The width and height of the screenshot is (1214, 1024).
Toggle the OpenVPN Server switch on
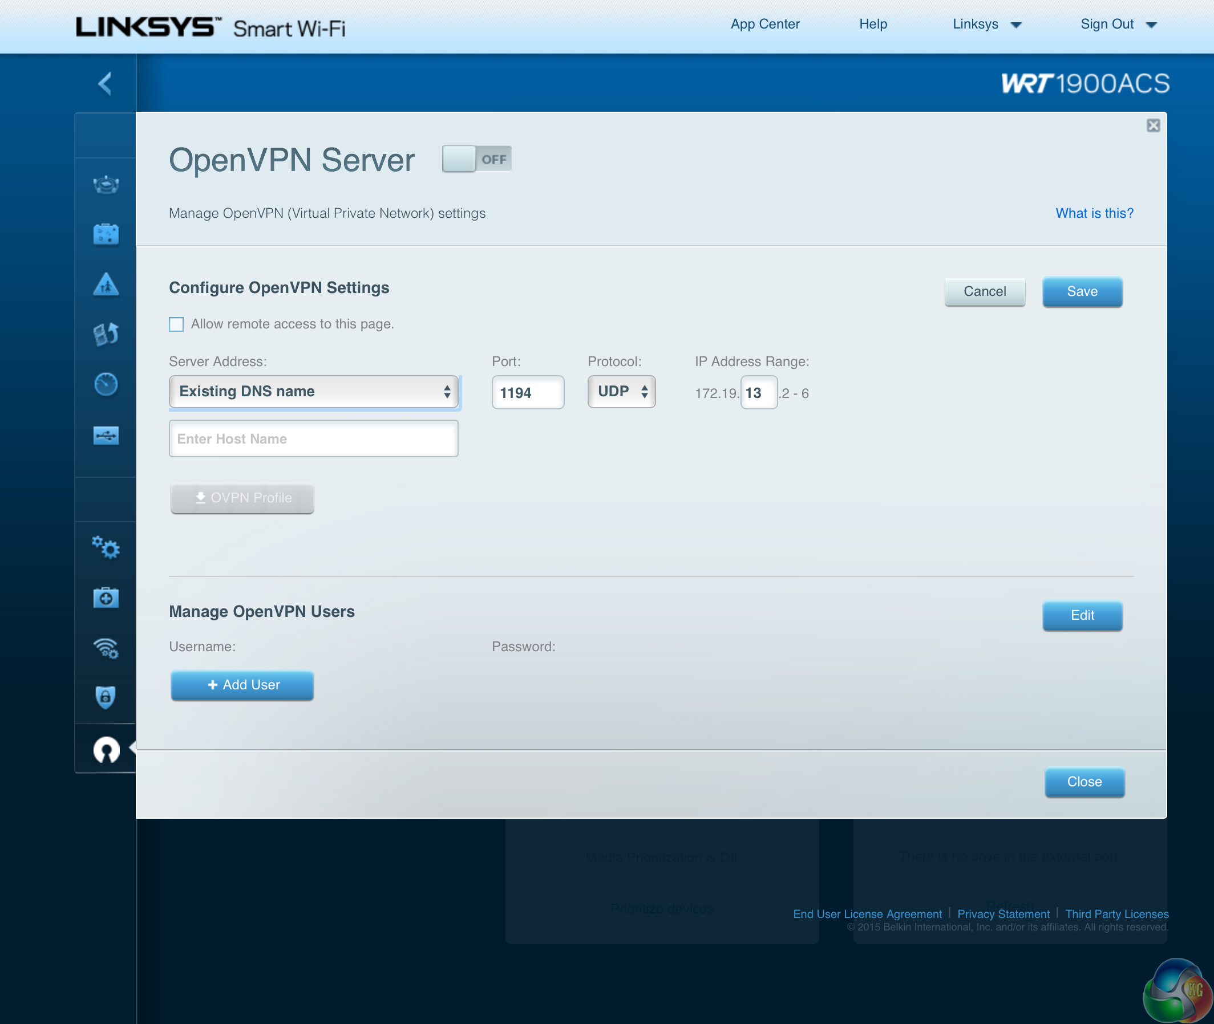click(x=476, y=159)
